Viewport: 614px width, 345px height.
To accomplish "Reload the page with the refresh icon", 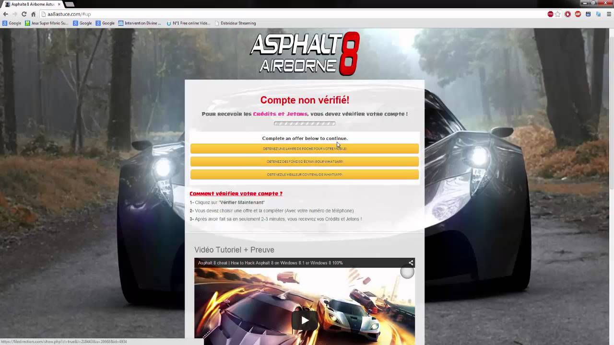I will pyautogui.click(x=24, y=14).
